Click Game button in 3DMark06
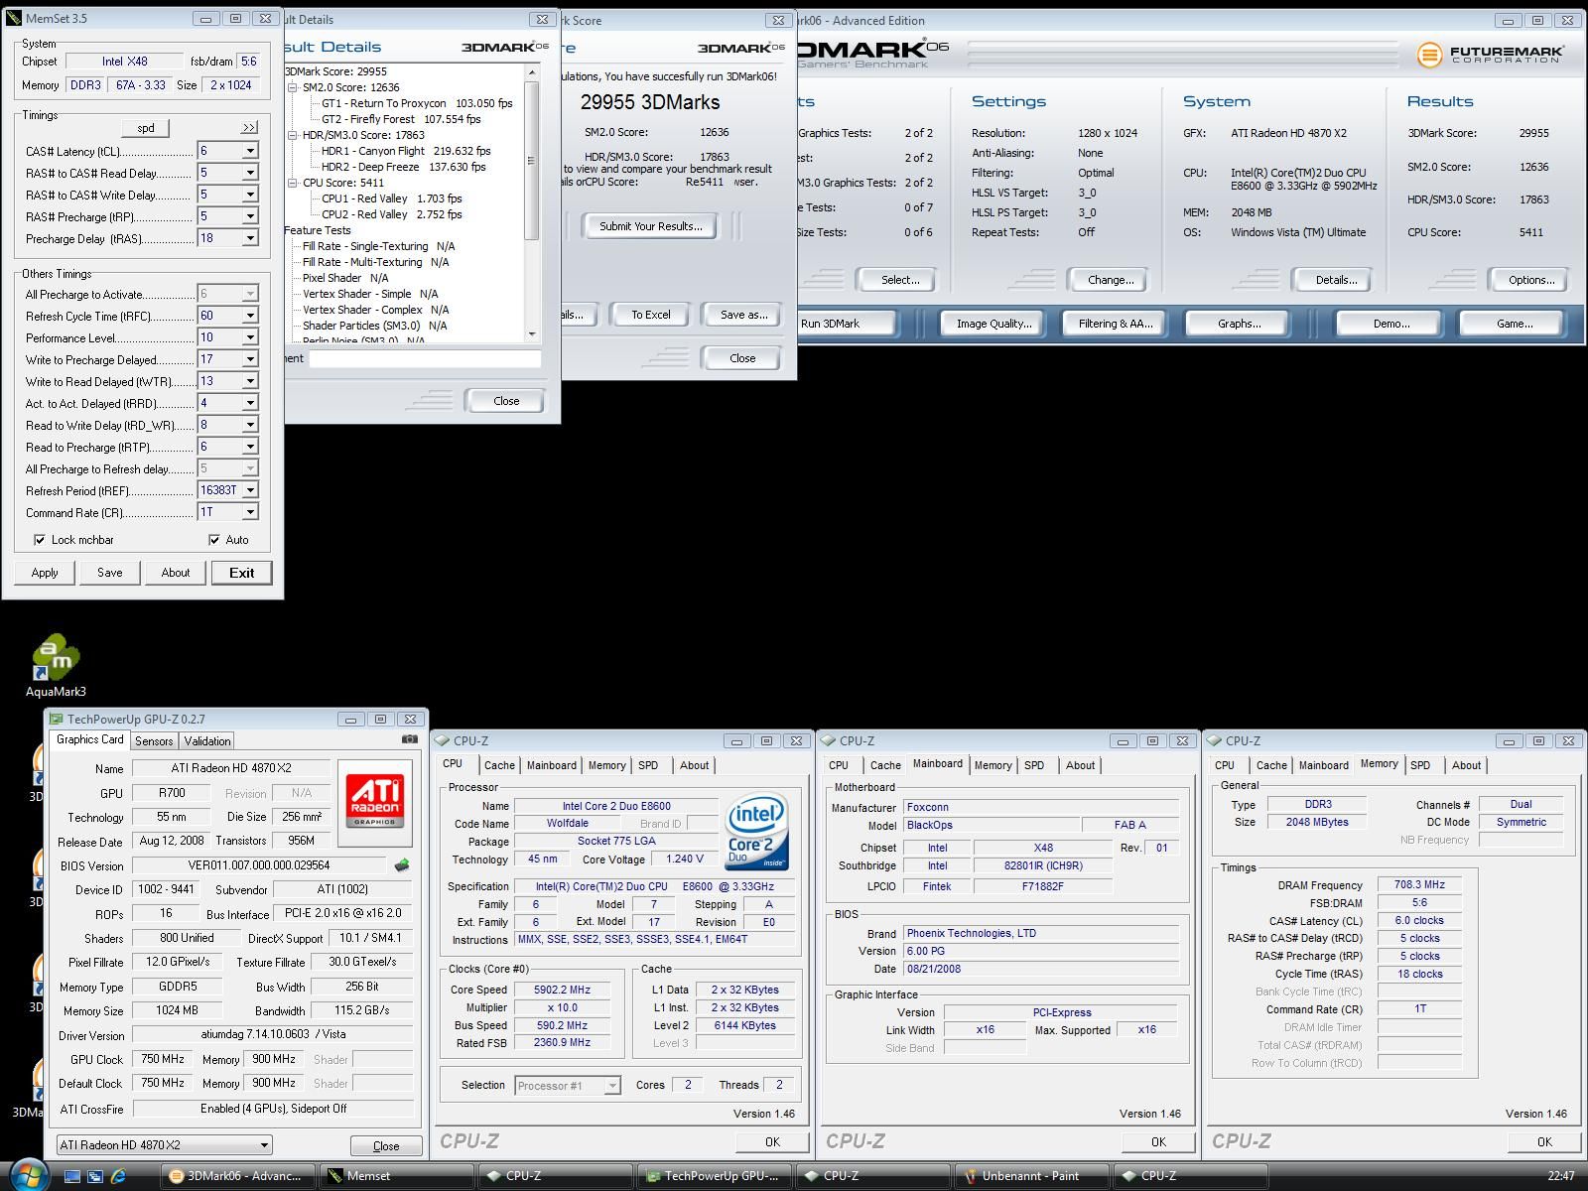This screenshot has height=1191, width=1588. pos(1514,324)
